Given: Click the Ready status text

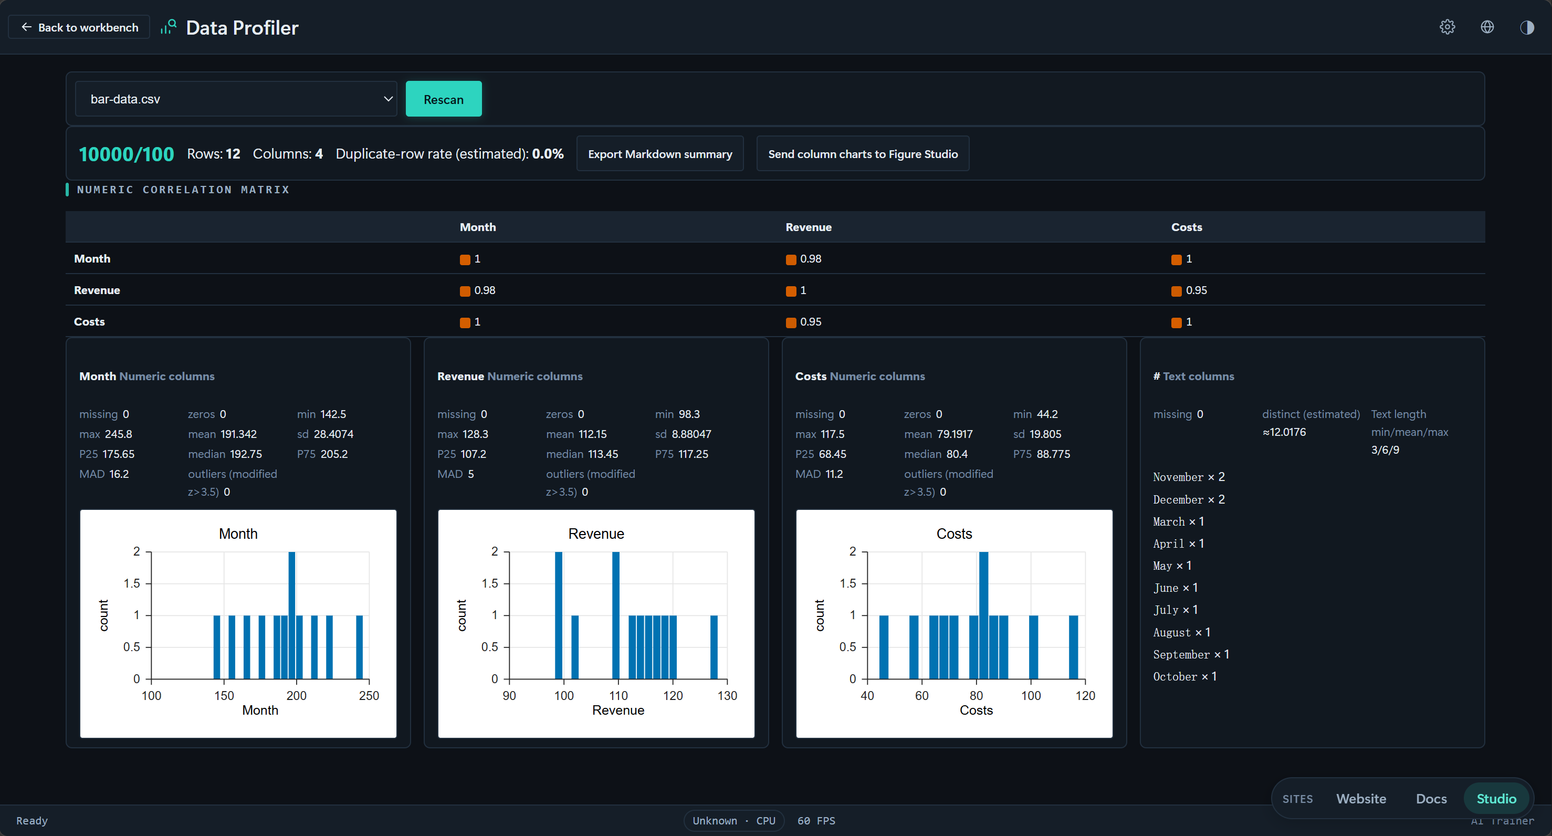Looking at the screenshot, I should 32,820.
